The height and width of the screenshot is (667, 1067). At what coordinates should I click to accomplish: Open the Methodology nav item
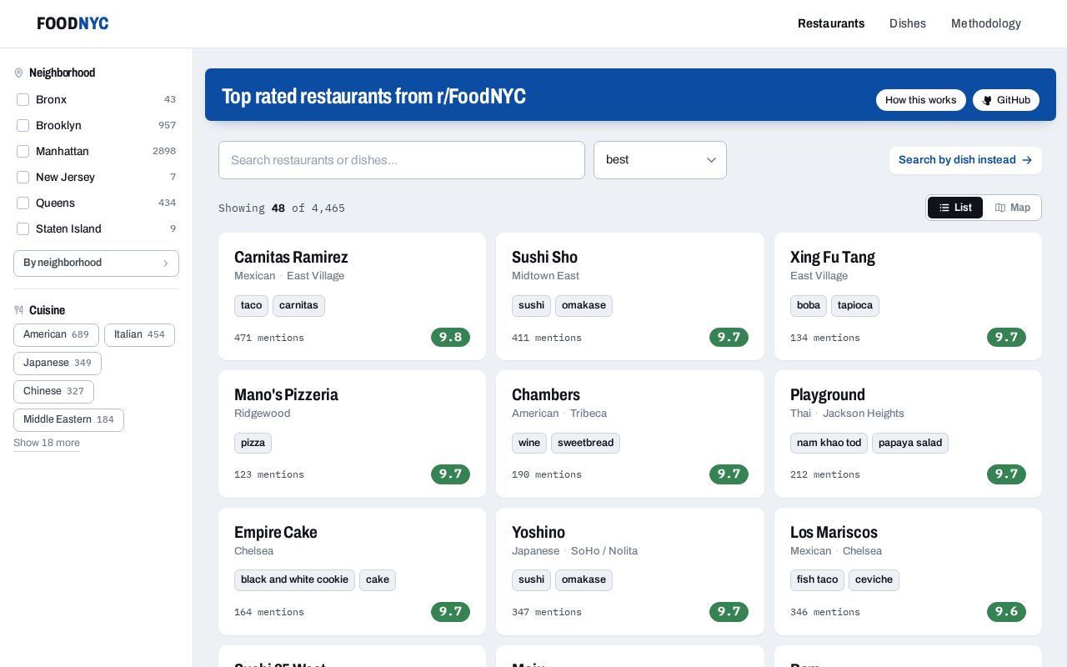986,23
